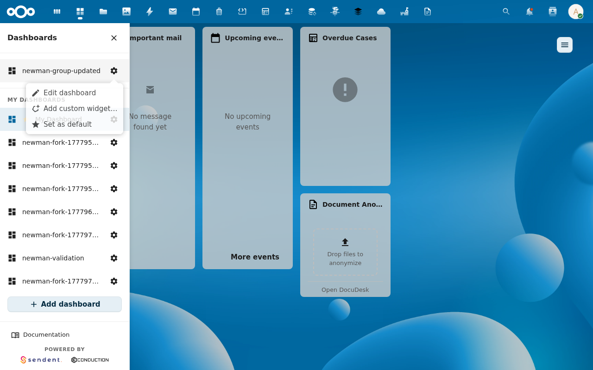Click the exclamation alert icon in Overdue Cases
Viewport: 593px width, 370px height.
click(345, 90)
